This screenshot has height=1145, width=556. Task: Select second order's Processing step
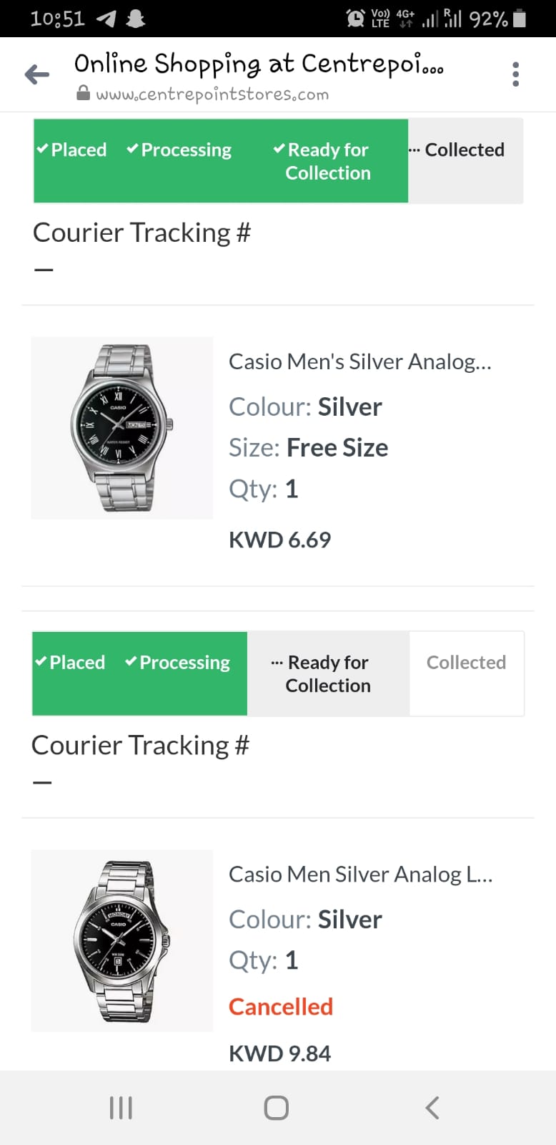(179, 663)
